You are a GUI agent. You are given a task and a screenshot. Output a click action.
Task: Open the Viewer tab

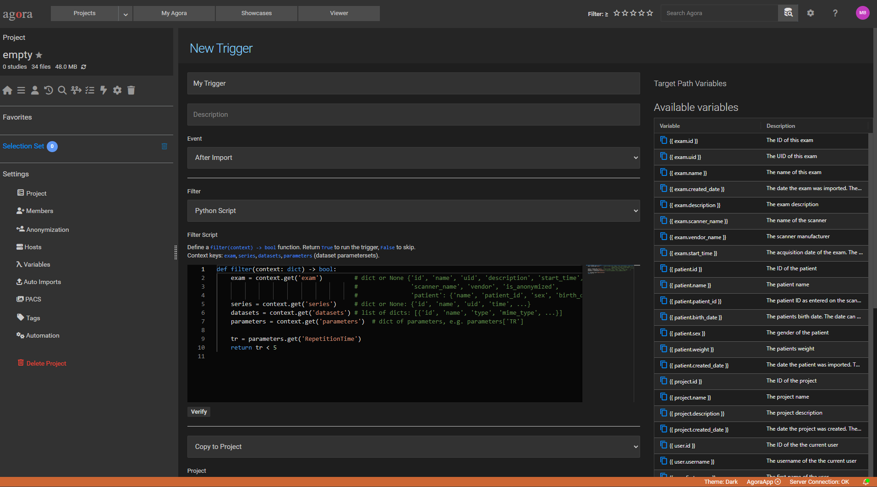tap(338, 13)
